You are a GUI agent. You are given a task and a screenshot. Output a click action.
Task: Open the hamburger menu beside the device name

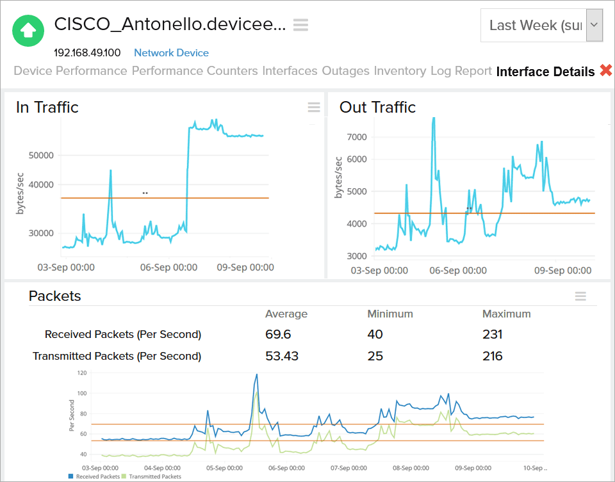300,25
